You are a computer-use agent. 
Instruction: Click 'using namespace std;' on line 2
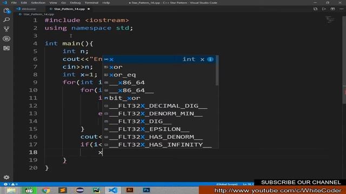click(x=89, y=28)
